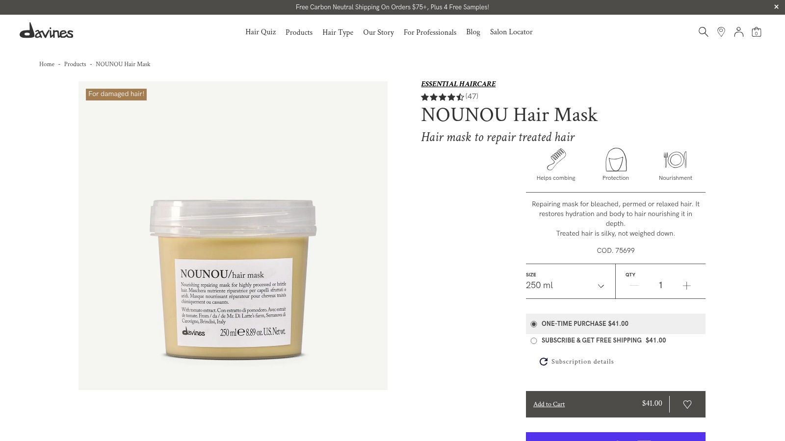Click the Helps combing comb icon
This screenshot has height=441, width=785.
[556, 159]
